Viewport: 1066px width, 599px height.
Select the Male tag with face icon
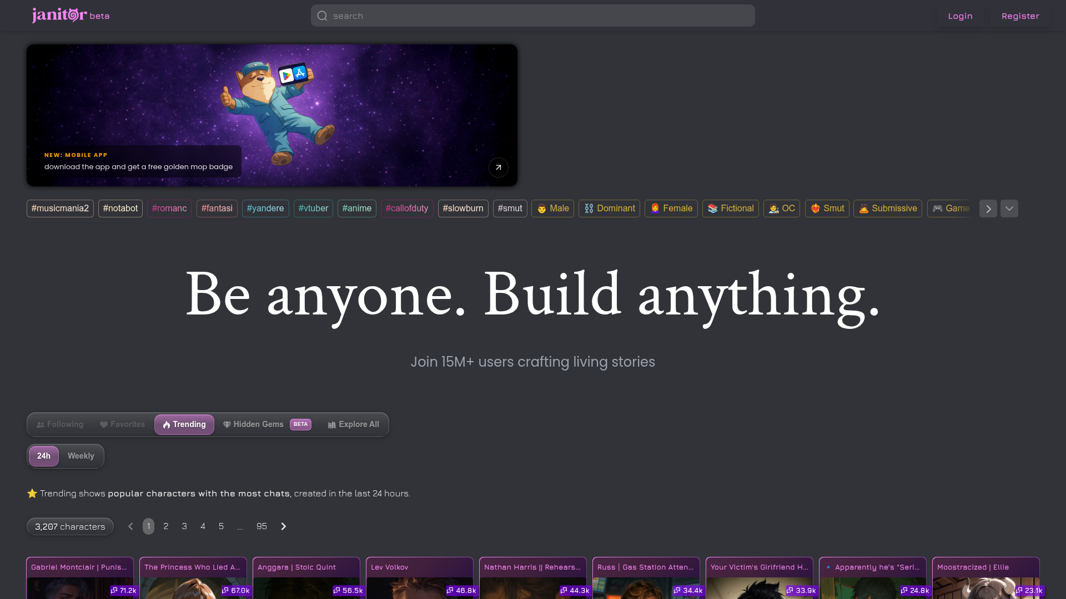click(x=552, y=209)
